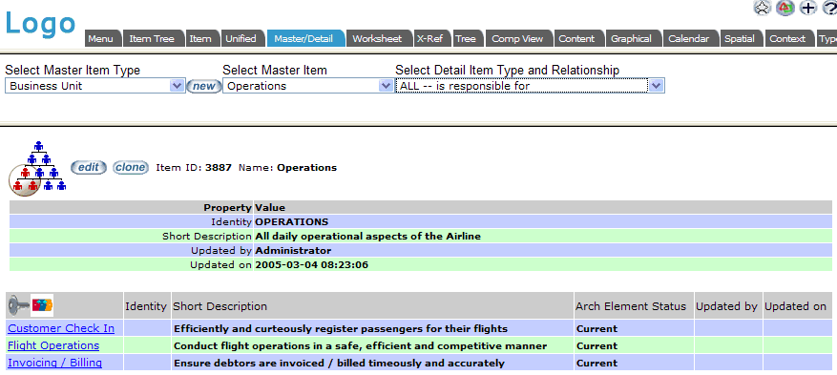The height and width of the screenshot is (375, 837).
Task: Open help via the question mark icon
Action: point(830,8)
